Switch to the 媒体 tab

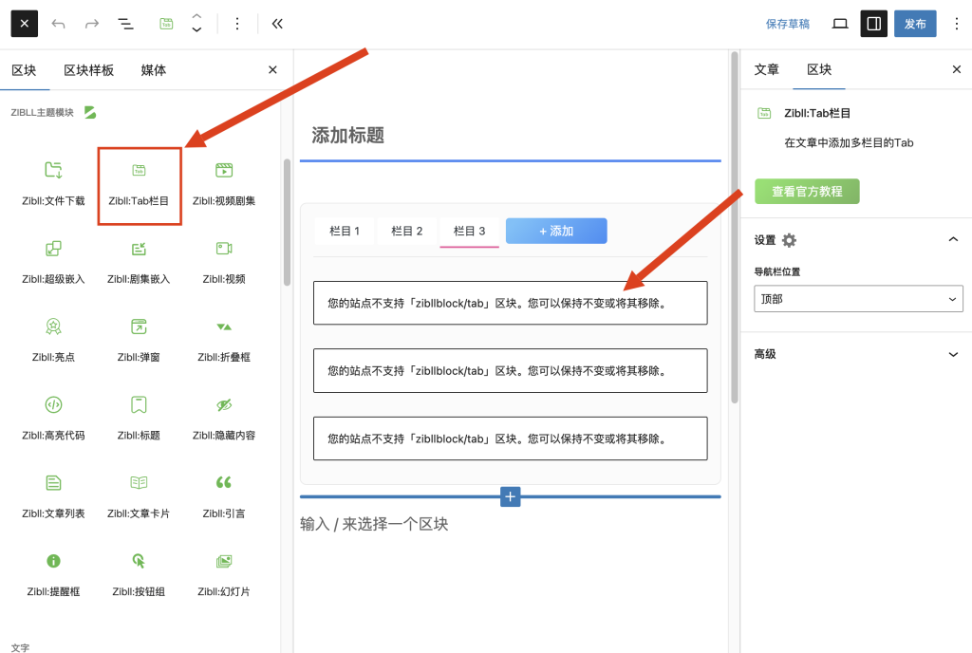153,70
